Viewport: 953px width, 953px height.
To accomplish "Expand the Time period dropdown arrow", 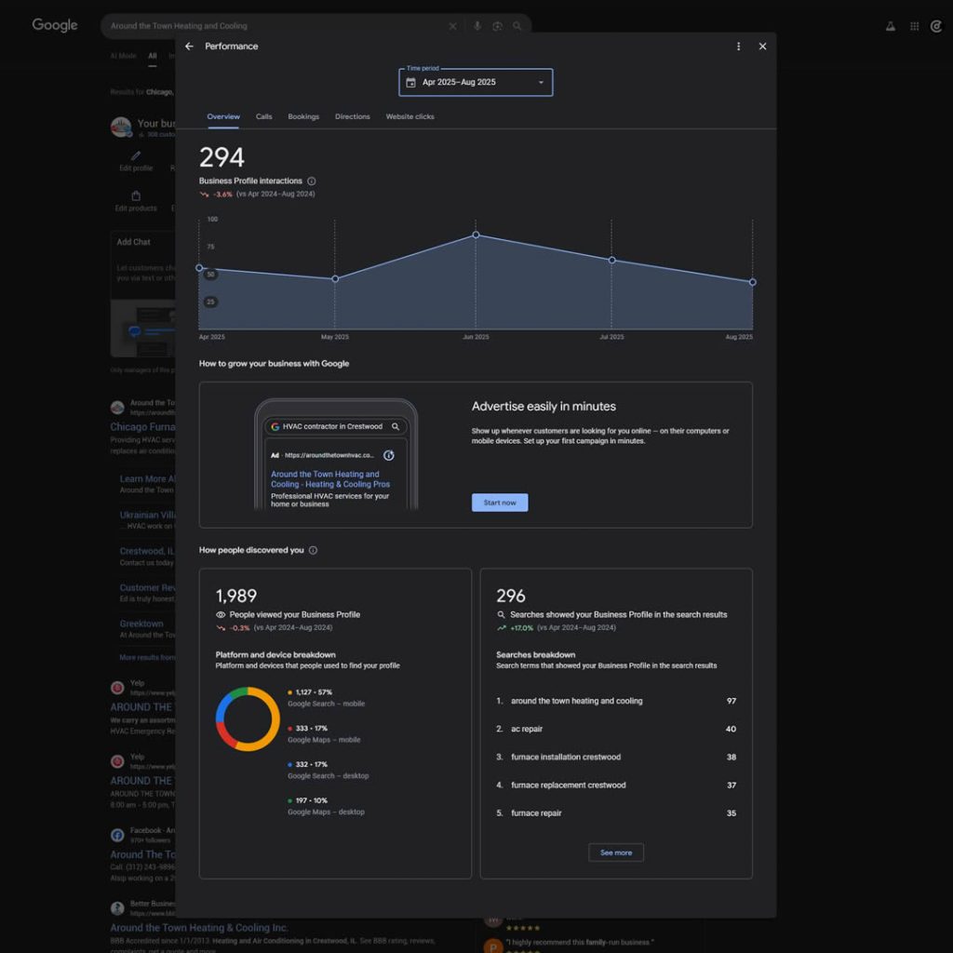I will pyautogui.click(x=541, y=83).
